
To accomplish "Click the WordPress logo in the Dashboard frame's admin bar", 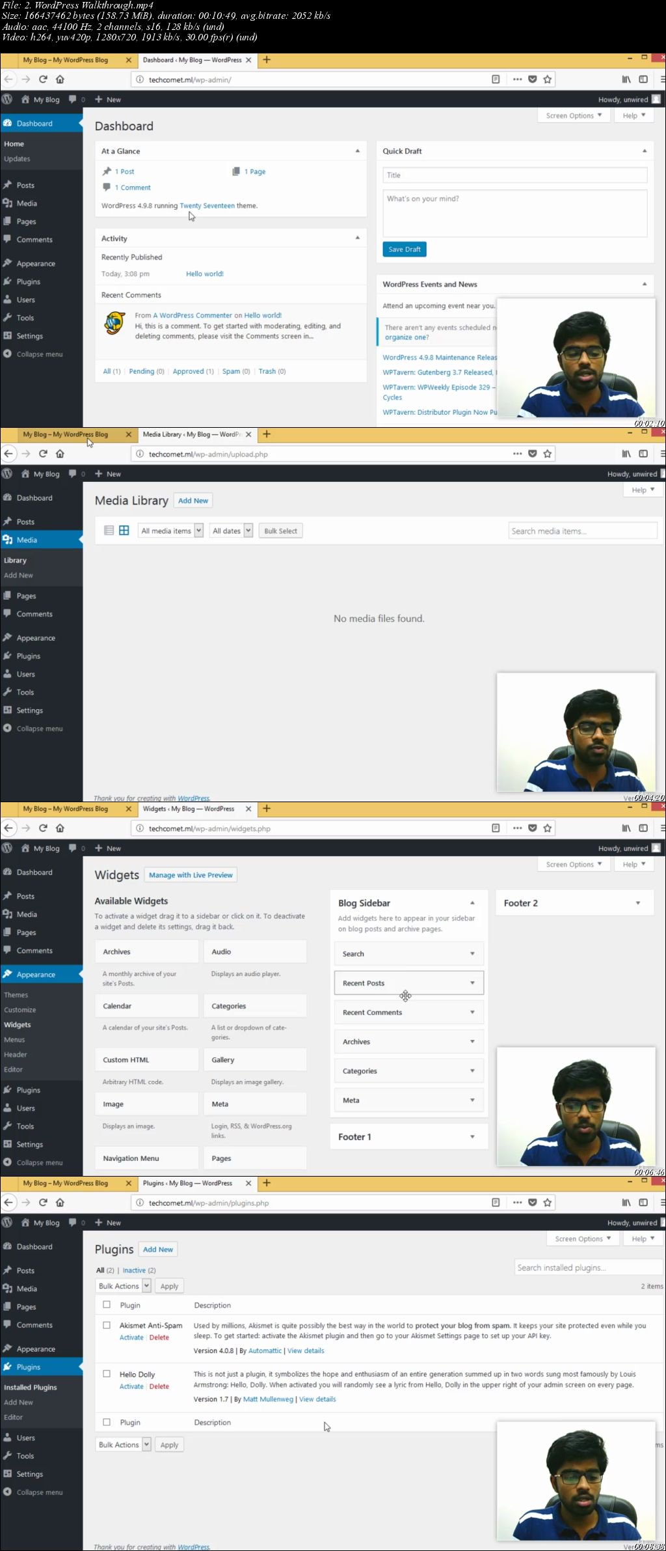I will click(x=7, y=100).
